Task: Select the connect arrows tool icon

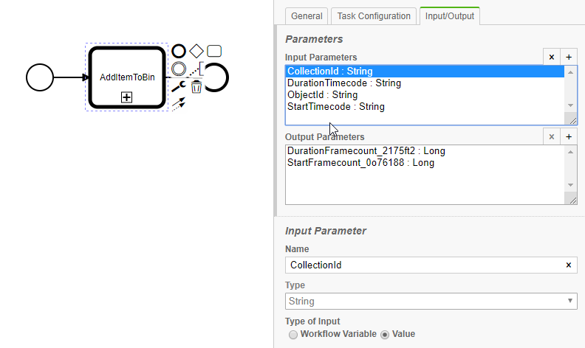Action: tap(179, 104)
